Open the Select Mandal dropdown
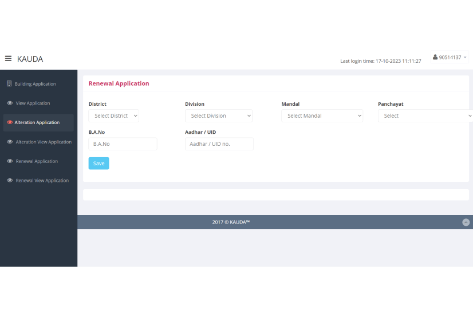Screen dimensions: 473x315 click(322, 116)
